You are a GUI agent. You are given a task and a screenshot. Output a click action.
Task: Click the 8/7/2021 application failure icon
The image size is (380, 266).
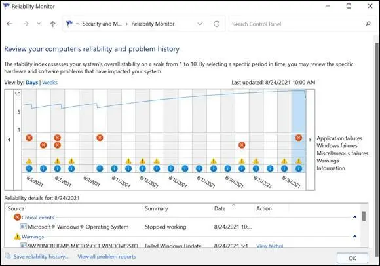58,138
